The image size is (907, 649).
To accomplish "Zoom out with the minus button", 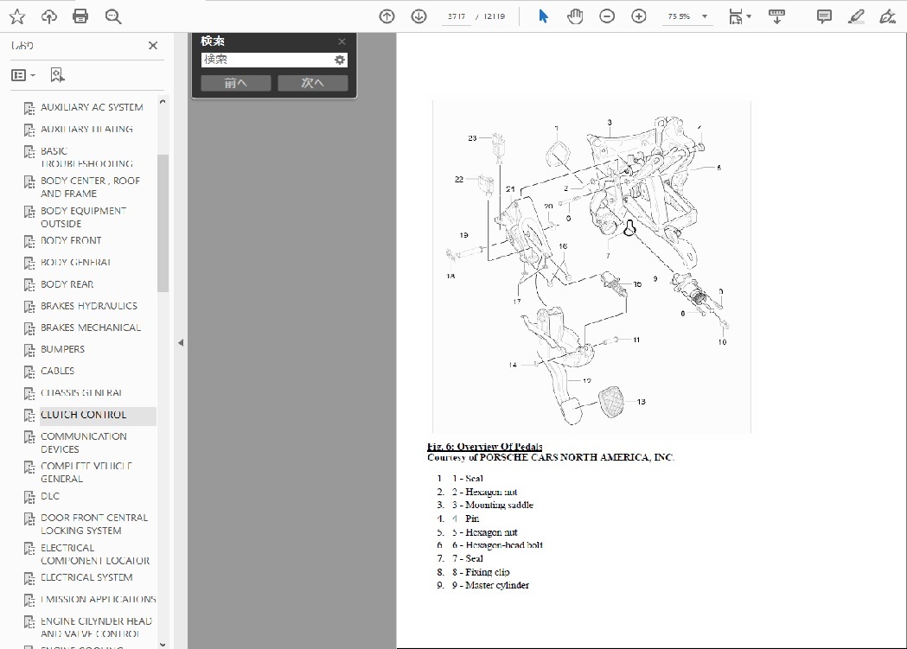I will 607,16.
